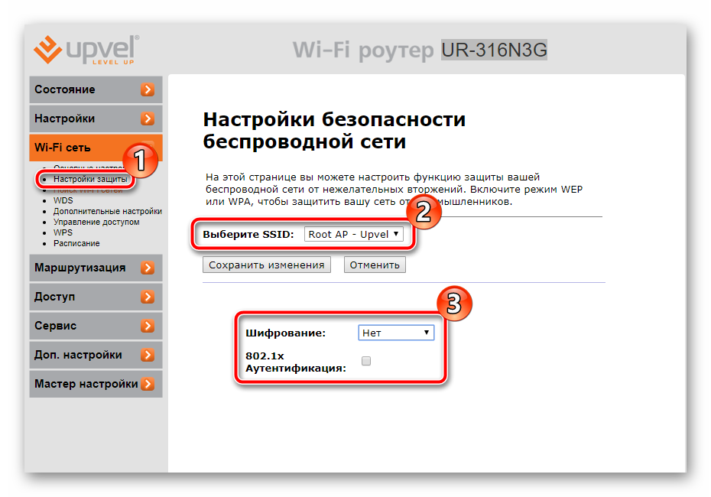The height and width of the screenshot is (497, 711).
Task: Open the Настройки menu section
Action: coord(96,119)
